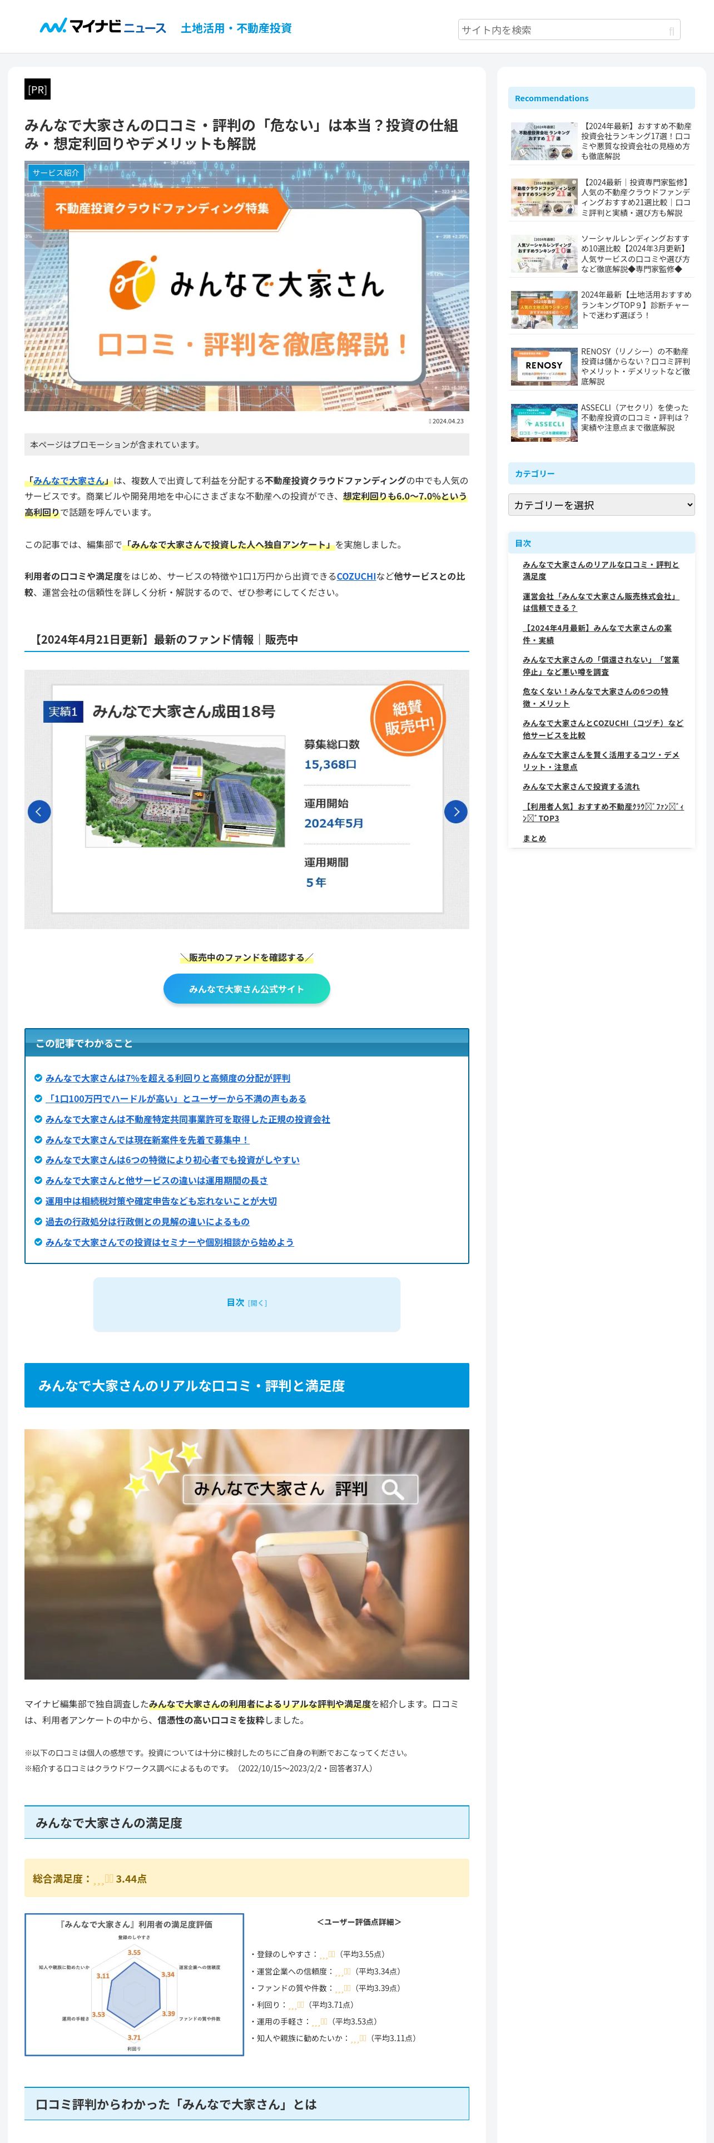714x2143 pixels.
Task: Open 土地活用・不動産投資 section link
Action: pos(236,28)
